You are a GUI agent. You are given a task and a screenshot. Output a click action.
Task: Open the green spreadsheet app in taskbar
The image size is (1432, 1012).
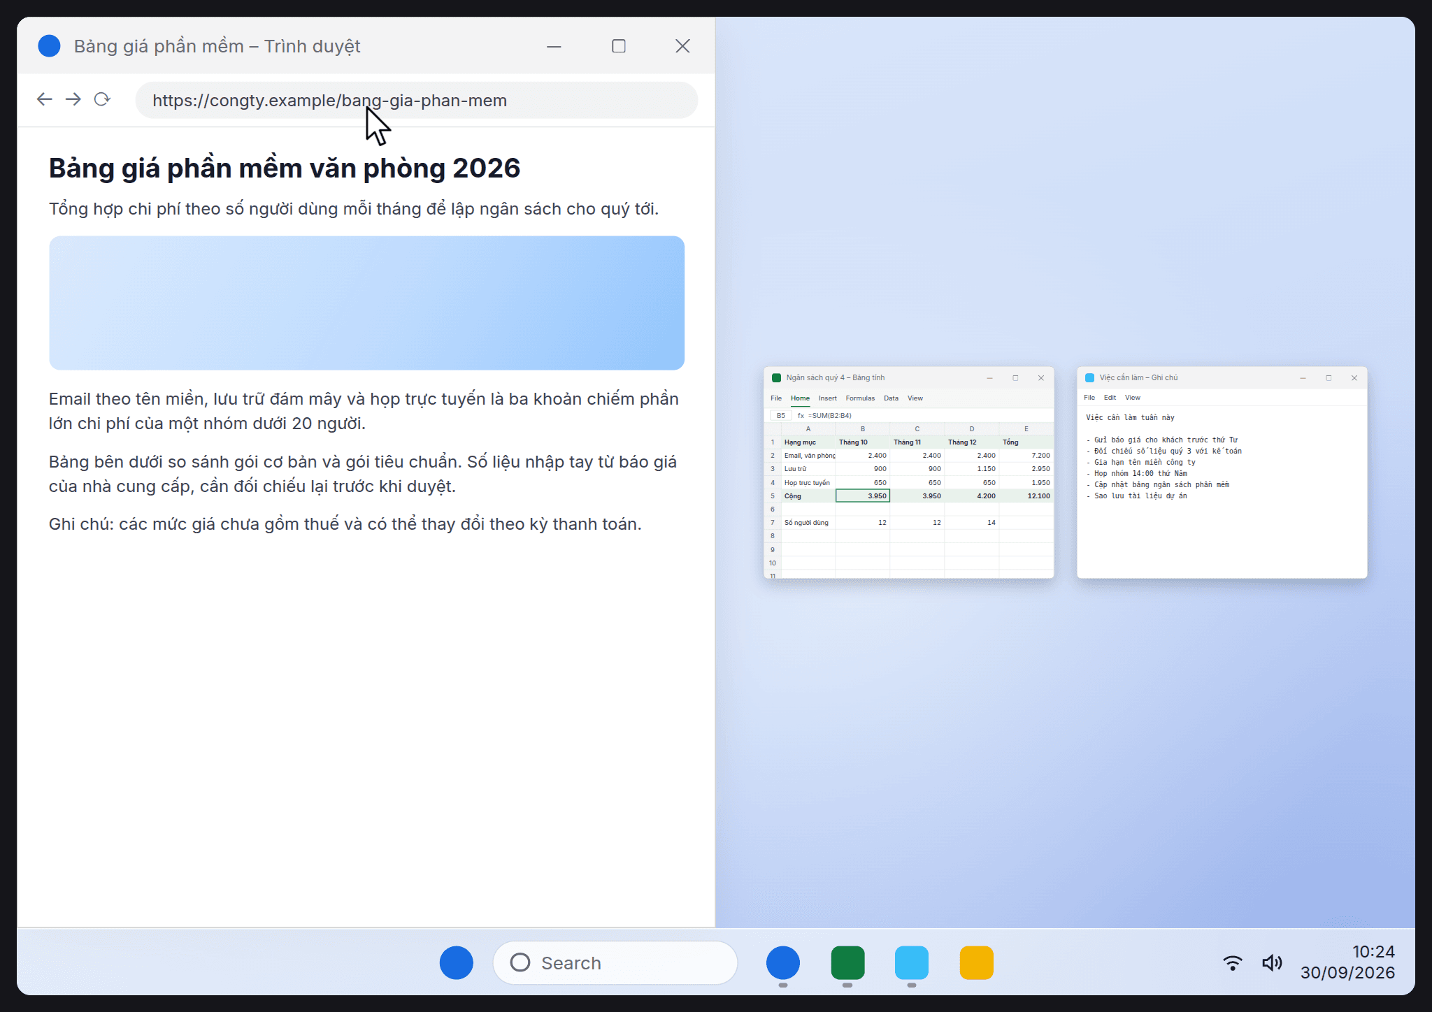847,962
